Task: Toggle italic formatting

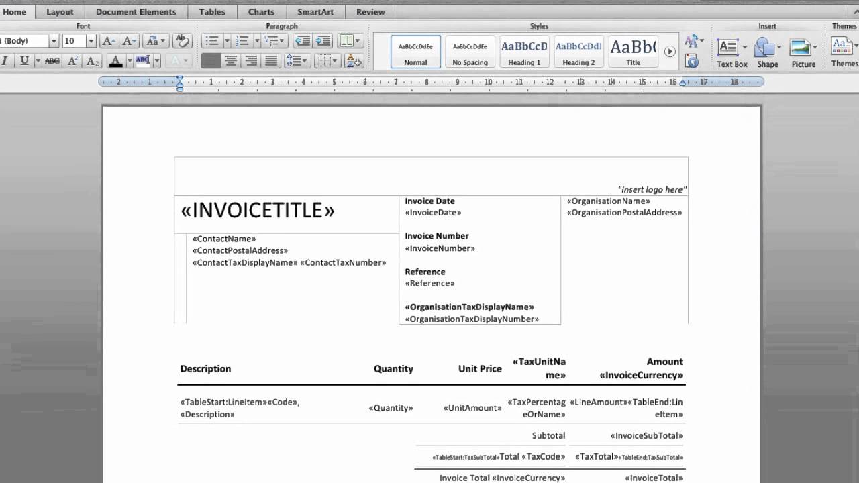Action: tap(5, 61)
